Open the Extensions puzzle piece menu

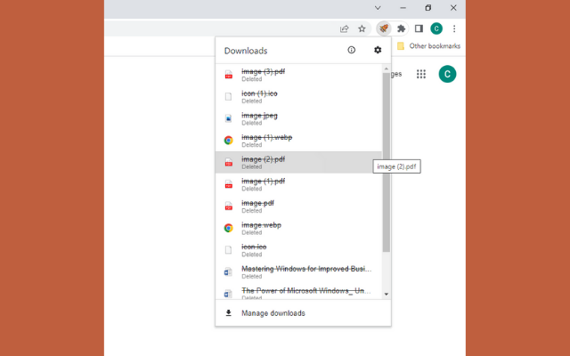[401, 28]
